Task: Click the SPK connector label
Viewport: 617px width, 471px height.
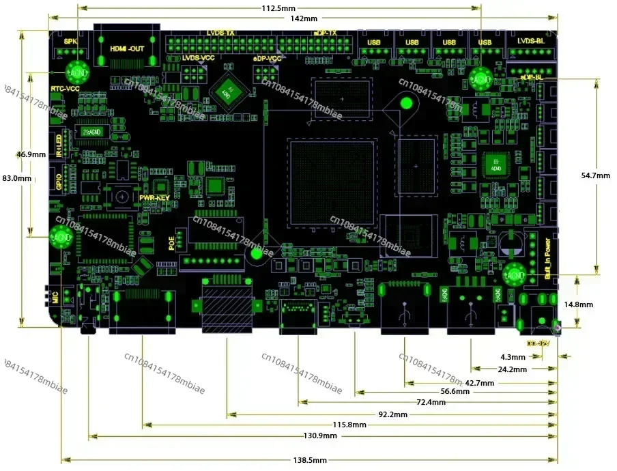Action: pos(70,42)
